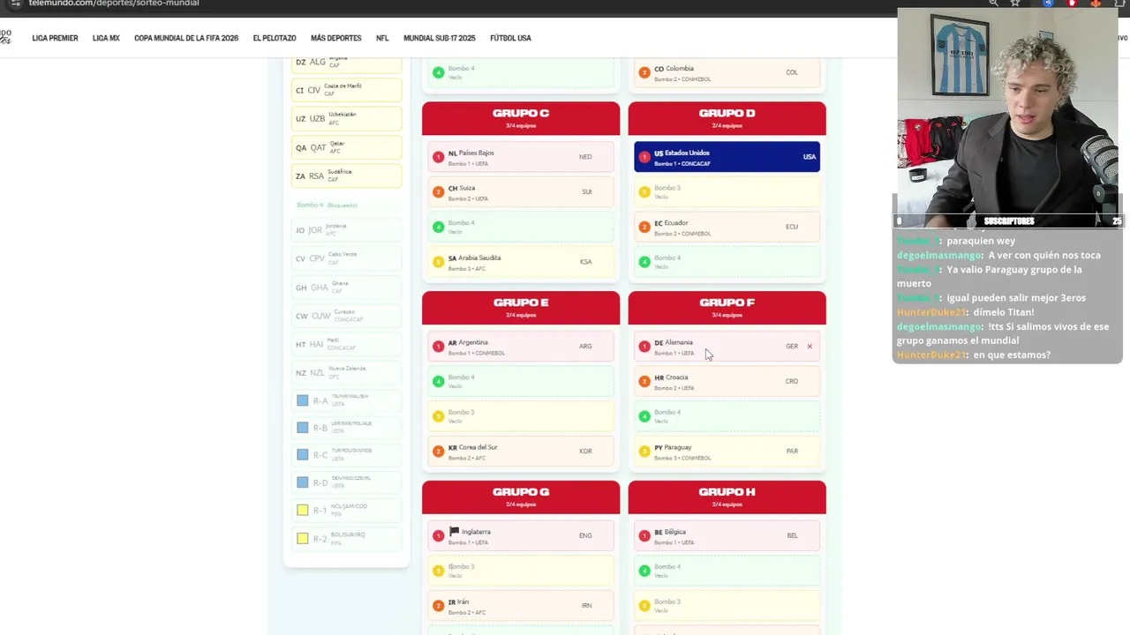The image size is (1130, 635).
Task: Remove Alemania using the X in Grupo F
Action: point(810,347)
